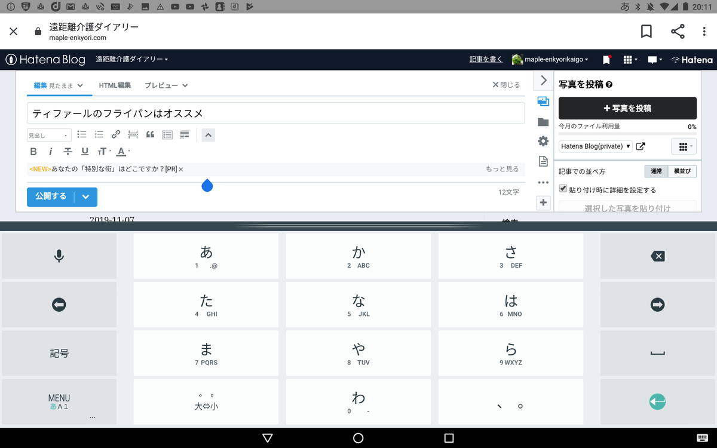
Task: Insert a bulleted list
Action: click(82, 135)
